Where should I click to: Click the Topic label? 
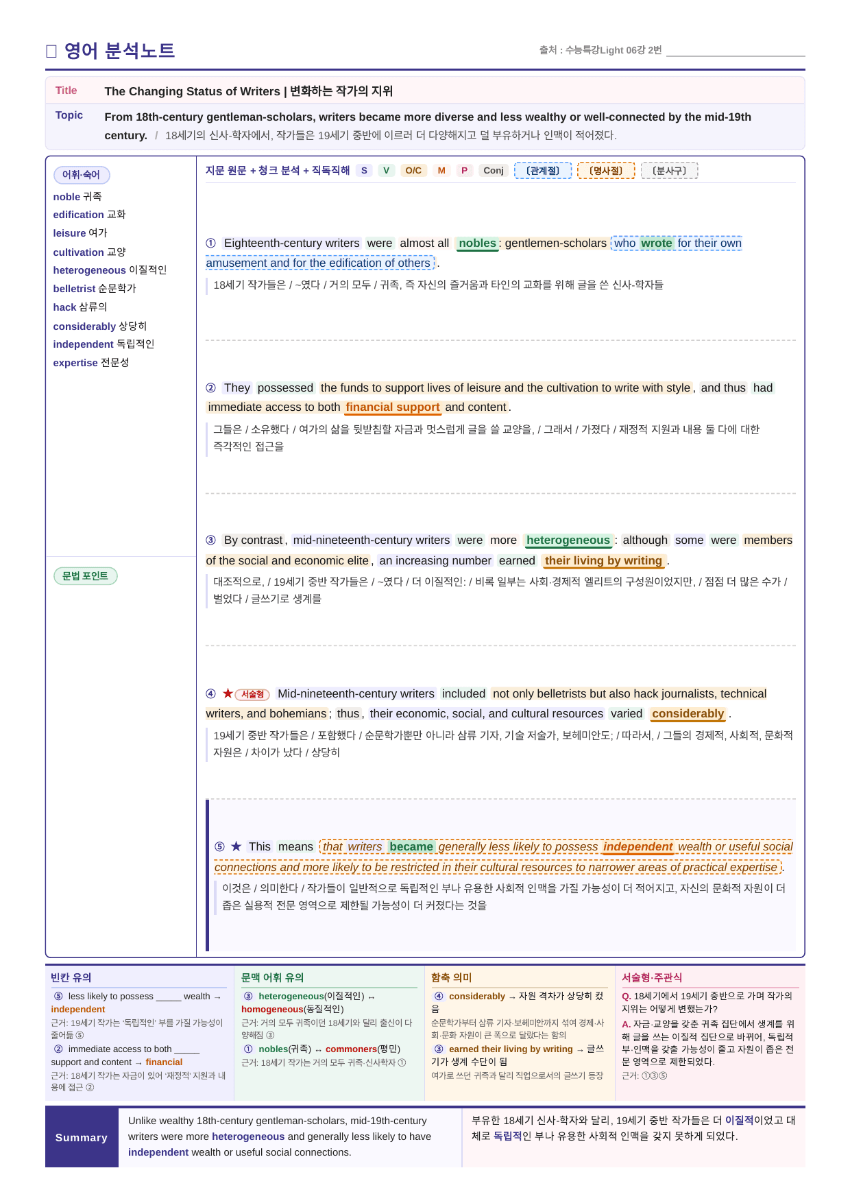point(69,115)
